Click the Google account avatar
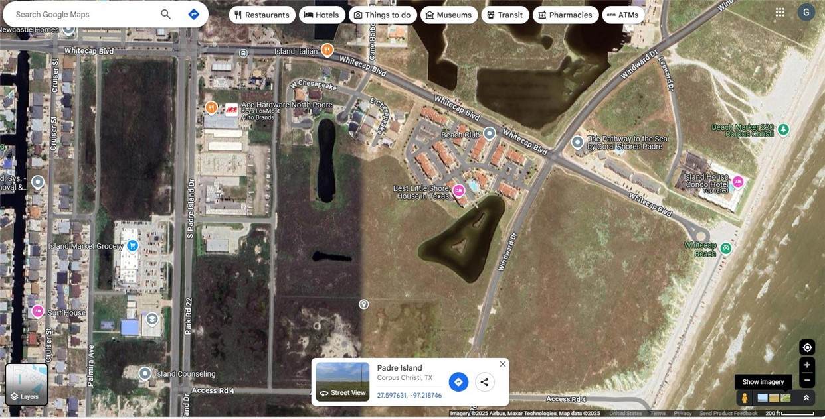This screenshot has height=419, width=825. [x=806, y=12]
